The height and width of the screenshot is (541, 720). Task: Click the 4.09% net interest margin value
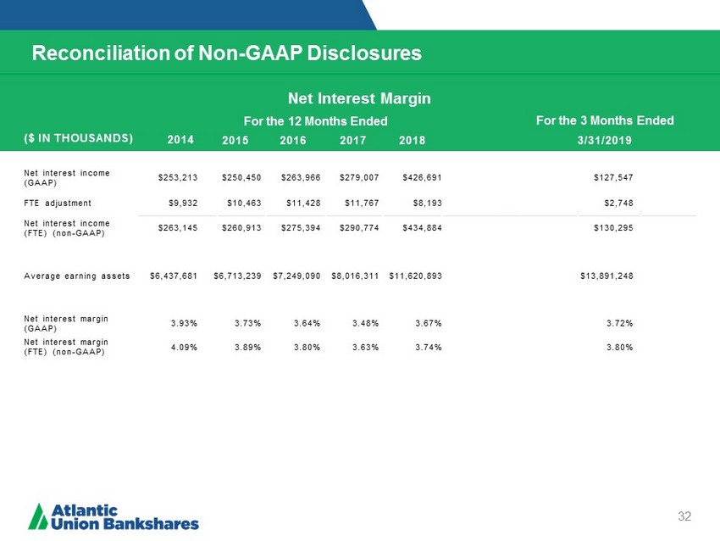(184, 345)
